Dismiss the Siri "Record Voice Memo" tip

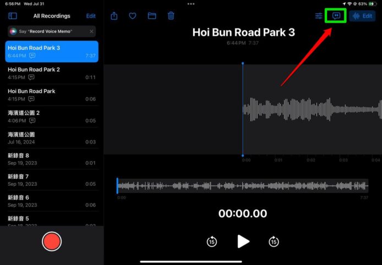(91, 31)
